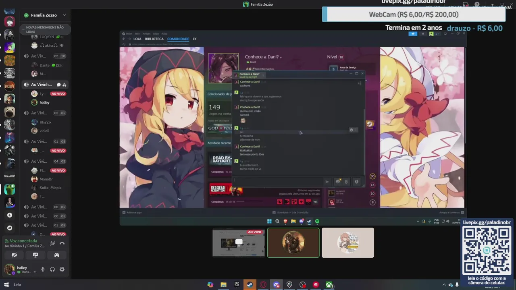The height and width of the screenshot is (290, 516).
Task: Click the BIBLIOTECA tab in streamed Steam
Action: coord(154,39)
